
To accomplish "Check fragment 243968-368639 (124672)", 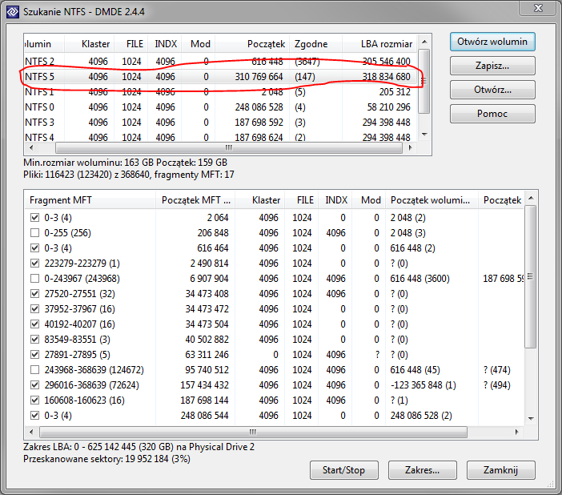I will point(34,370).
